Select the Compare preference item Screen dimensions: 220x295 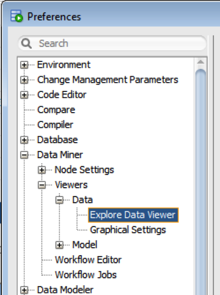point(56,110)
